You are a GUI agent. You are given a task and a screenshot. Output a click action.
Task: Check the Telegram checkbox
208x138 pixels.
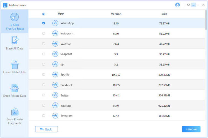pos(44,116)
